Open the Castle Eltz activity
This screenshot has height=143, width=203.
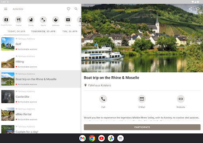tap(40, 97)
